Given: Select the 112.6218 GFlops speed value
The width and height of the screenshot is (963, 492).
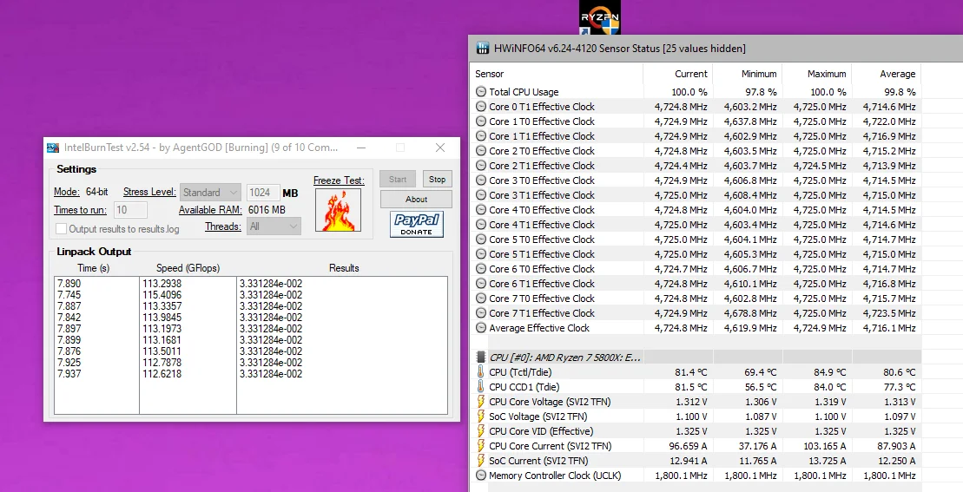Looking at the screenshot, I should (x=162, y=374).
